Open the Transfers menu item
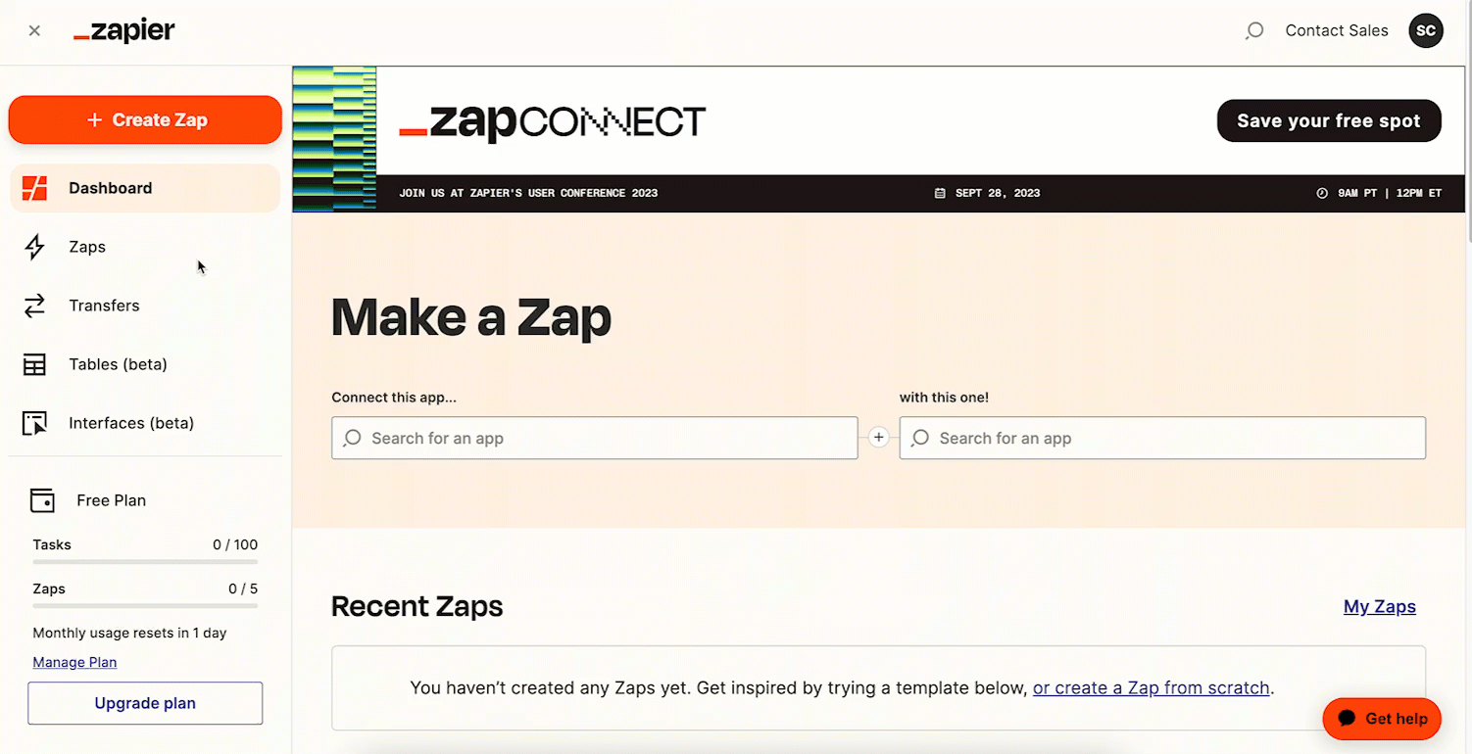The image size is (1472, 754). point(145,306)
